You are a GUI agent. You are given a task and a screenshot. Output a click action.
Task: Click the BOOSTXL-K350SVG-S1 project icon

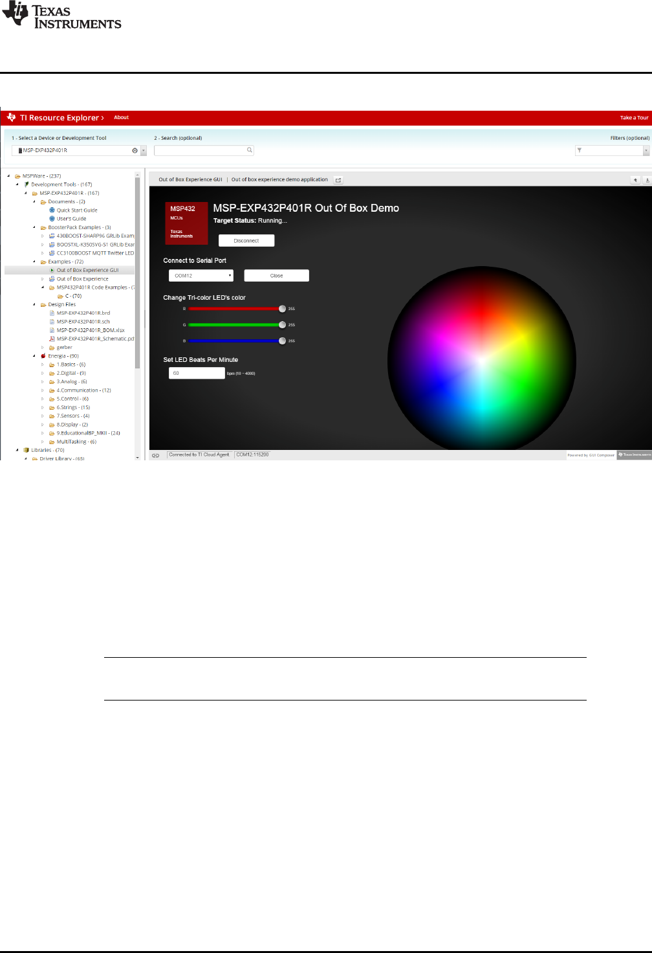[52, 245]
